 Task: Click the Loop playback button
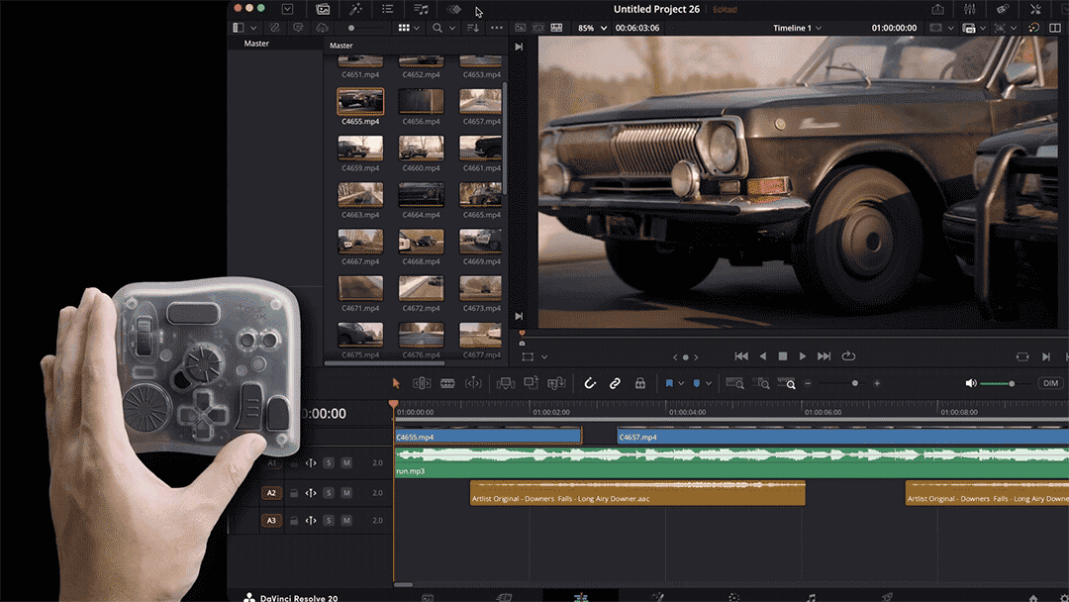tap(848, 356)
